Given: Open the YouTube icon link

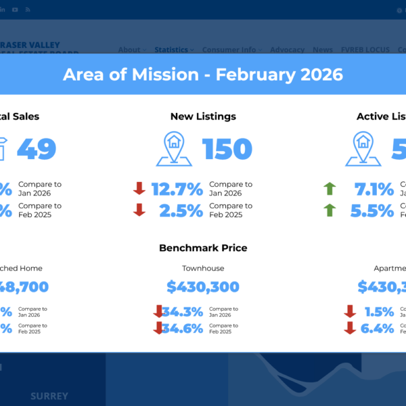Looking at the screenshot, I should point(15,10).
